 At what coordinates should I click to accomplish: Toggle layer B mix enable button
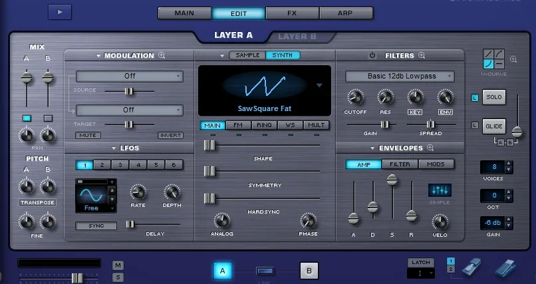coord(48,118)
